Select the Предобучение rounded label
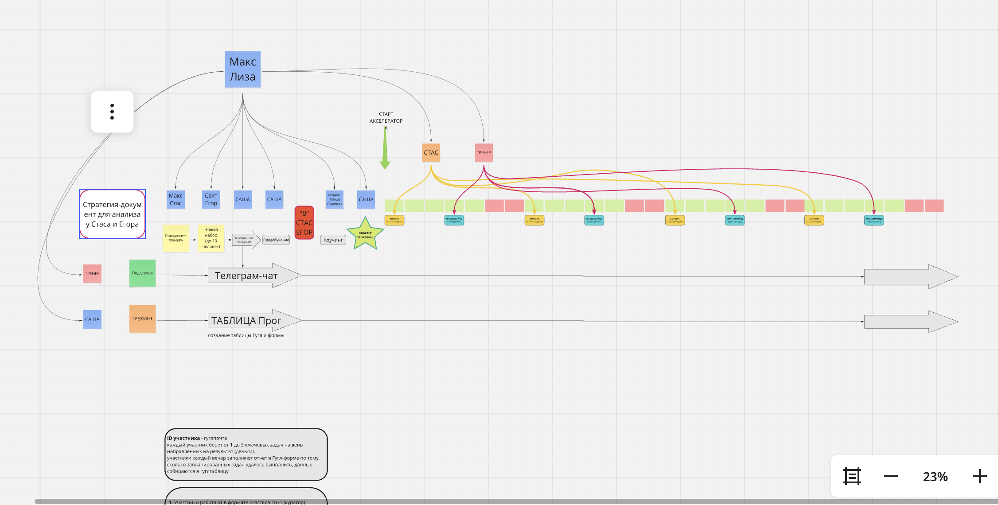This screenshot has height=505, width=998. pos(276,240)
